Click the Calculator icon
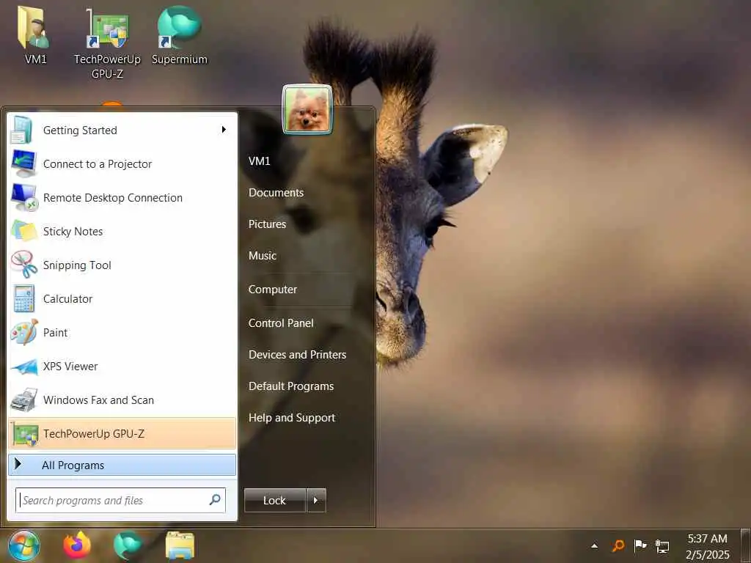The height and width of the screenshot is (563, 751). pos(24,299)
